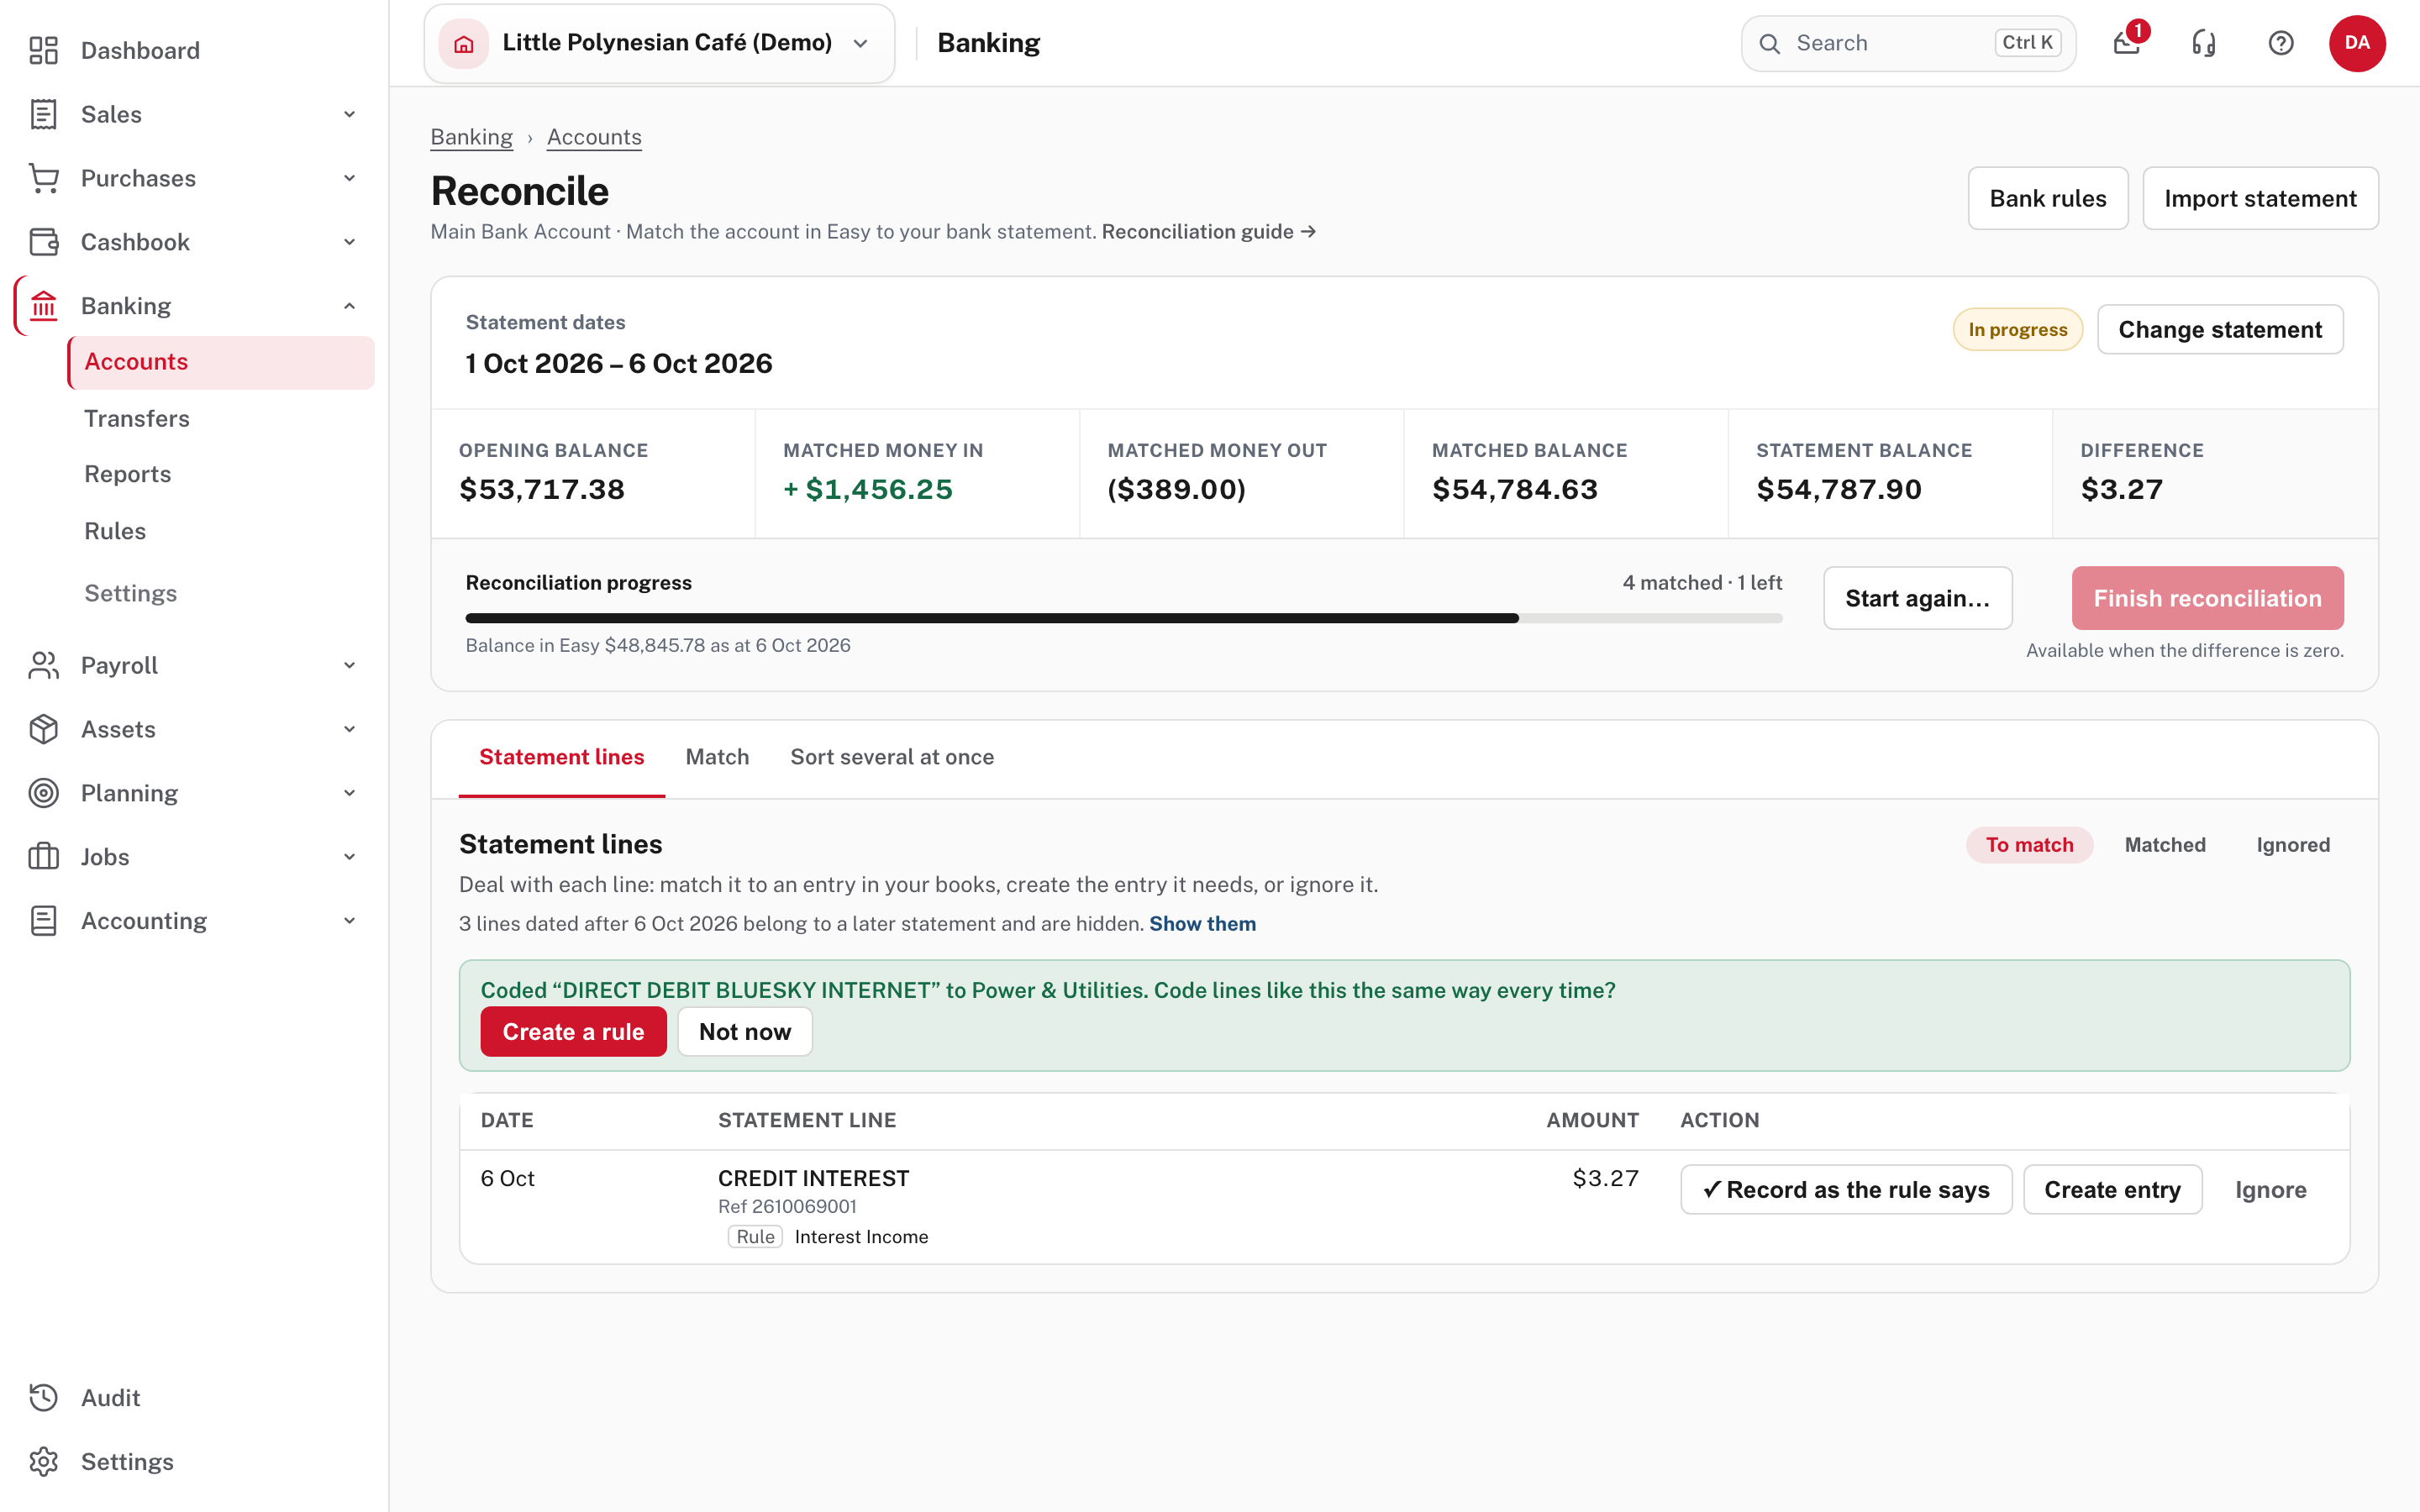Expand the Cashbook menu chevron

[349, 242]
